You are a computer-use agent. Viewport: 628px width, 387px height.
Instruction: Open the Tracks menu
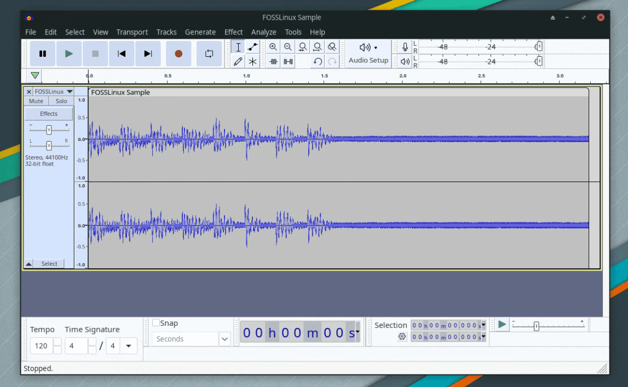pyautogui.click(x=166, y=32)
